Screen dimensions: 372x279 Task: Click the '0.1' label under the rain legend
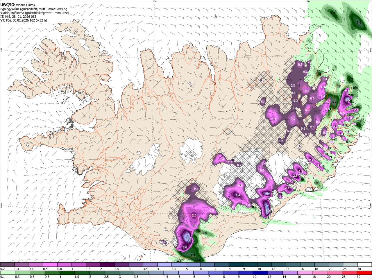(x=2, y=277)
